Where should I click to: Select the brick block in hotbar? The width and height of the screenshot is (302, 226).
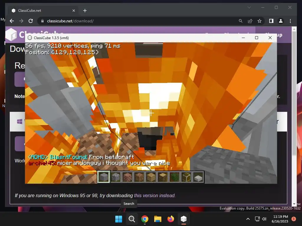pos(127,177)
